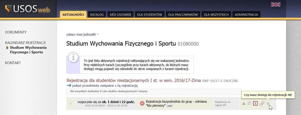The image size is (301, 115).
Task: Open KALENDARZ REJESTRACJI in the sidebar
Action: pyautogui.click(x=25, y=43)
